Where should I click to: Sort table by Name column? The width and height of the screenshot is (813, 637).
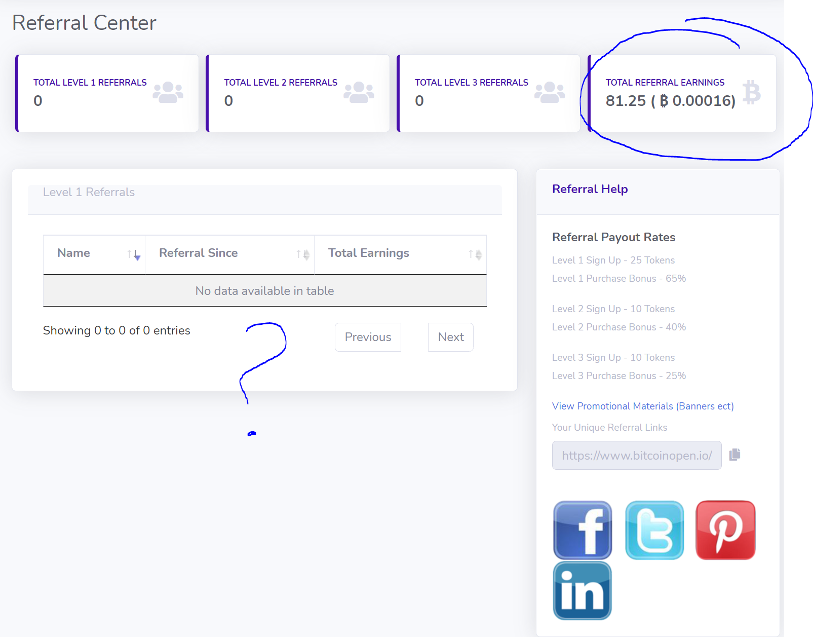point(94,254)
